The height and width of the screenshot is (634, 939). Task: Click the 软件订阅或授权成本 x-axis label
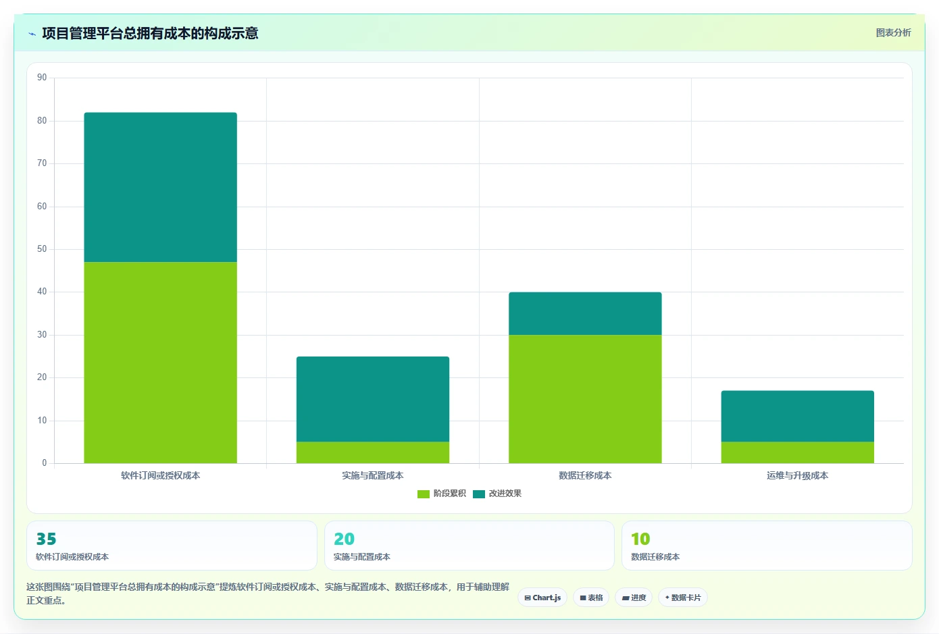tap(160, 475)
